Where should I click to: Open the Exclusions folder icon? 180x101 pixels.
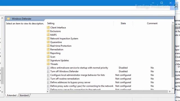tap(48, 31)
